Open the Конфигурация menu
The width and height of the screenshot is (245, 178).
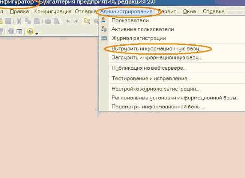pyautogui.click(x=53, y=12)
